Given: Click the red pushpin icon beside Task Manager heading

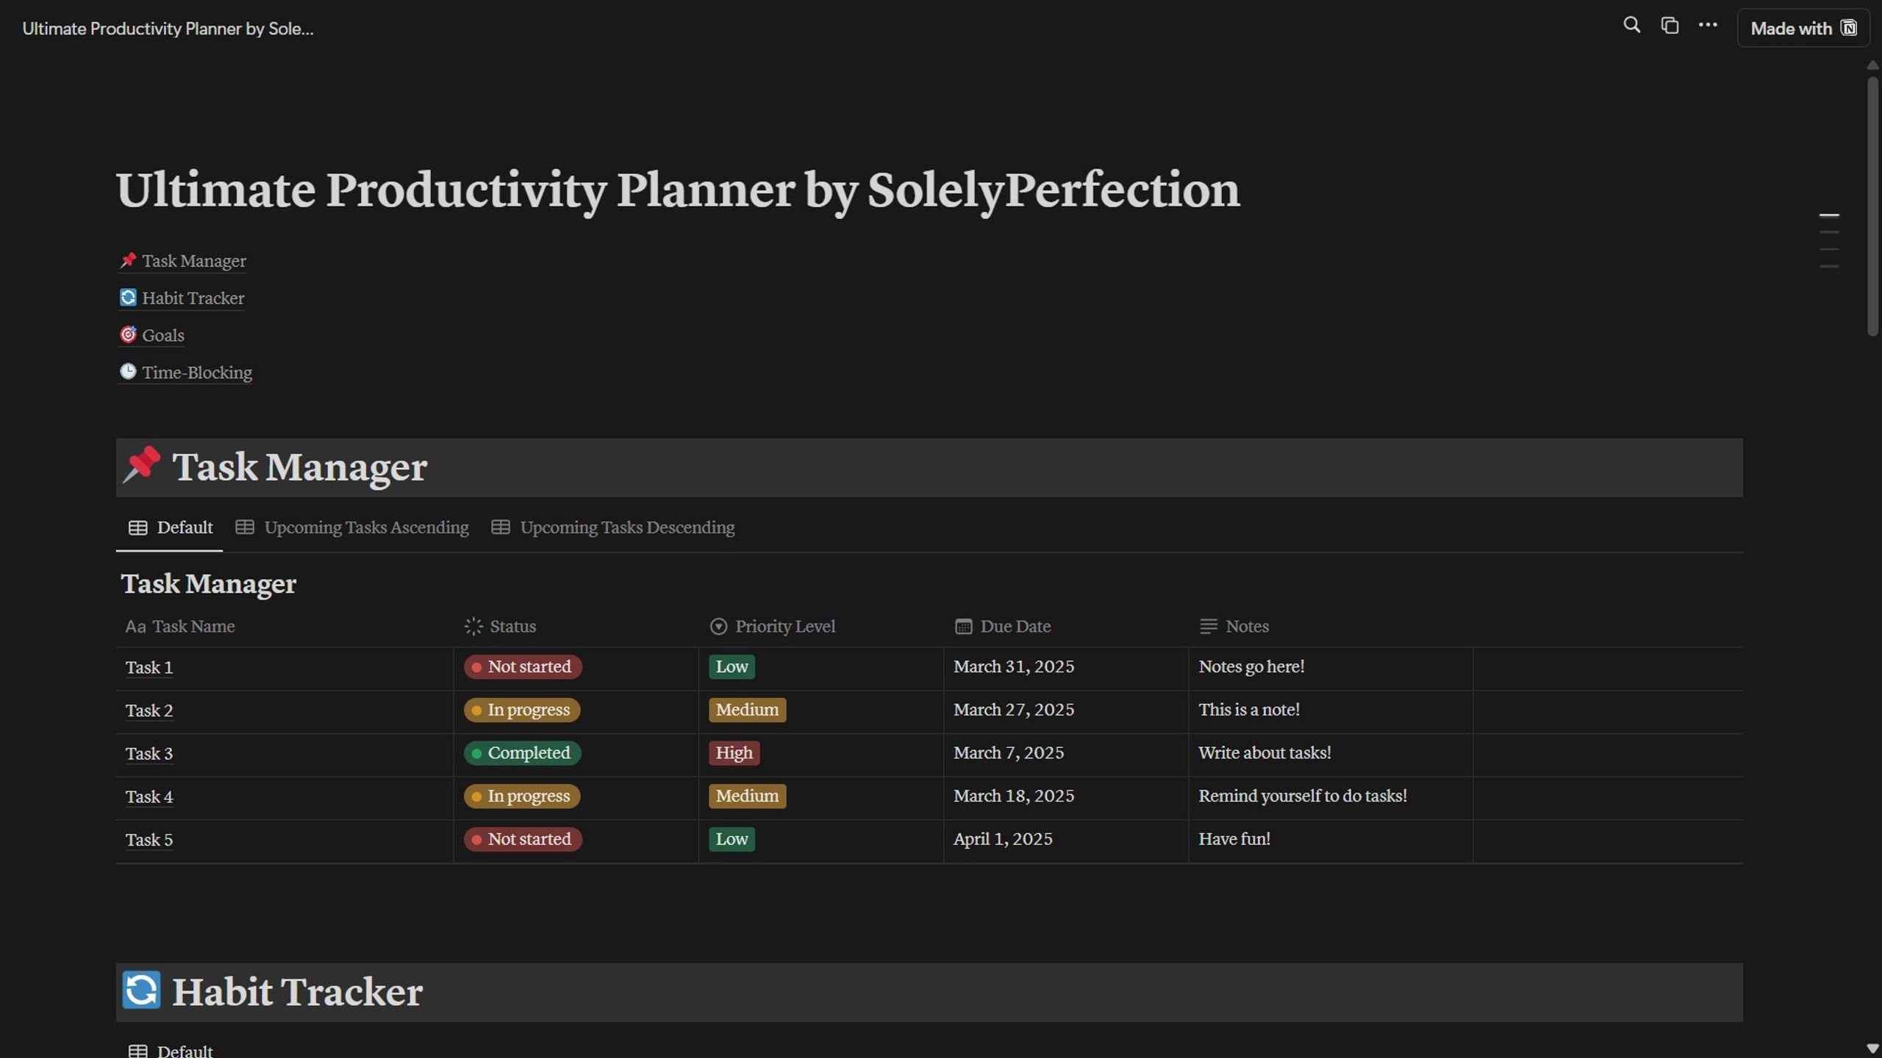Looking at the screenshot, I should pos(141,465).
